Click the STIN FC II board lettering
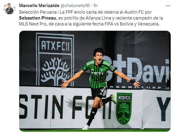 tap(65, 107)
